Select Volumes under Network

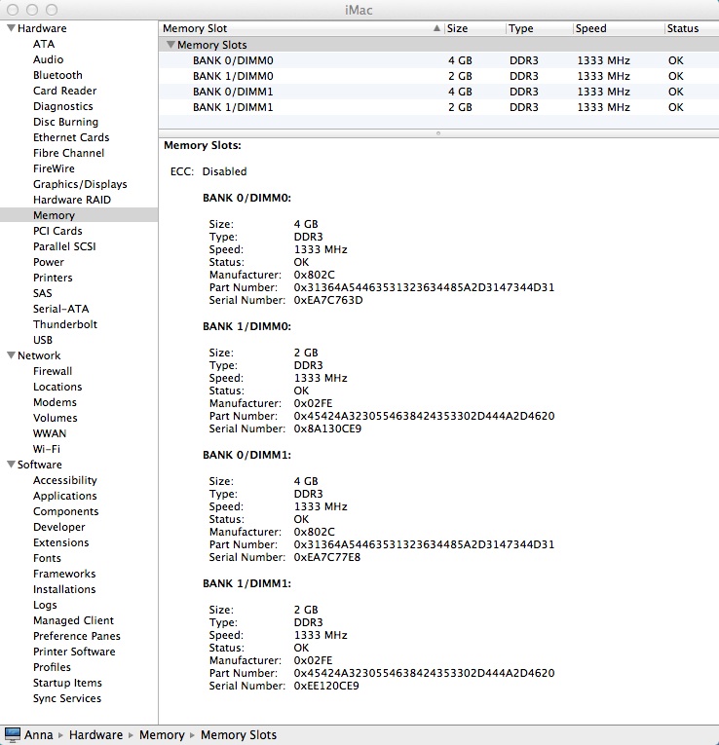tap(55, 418)
